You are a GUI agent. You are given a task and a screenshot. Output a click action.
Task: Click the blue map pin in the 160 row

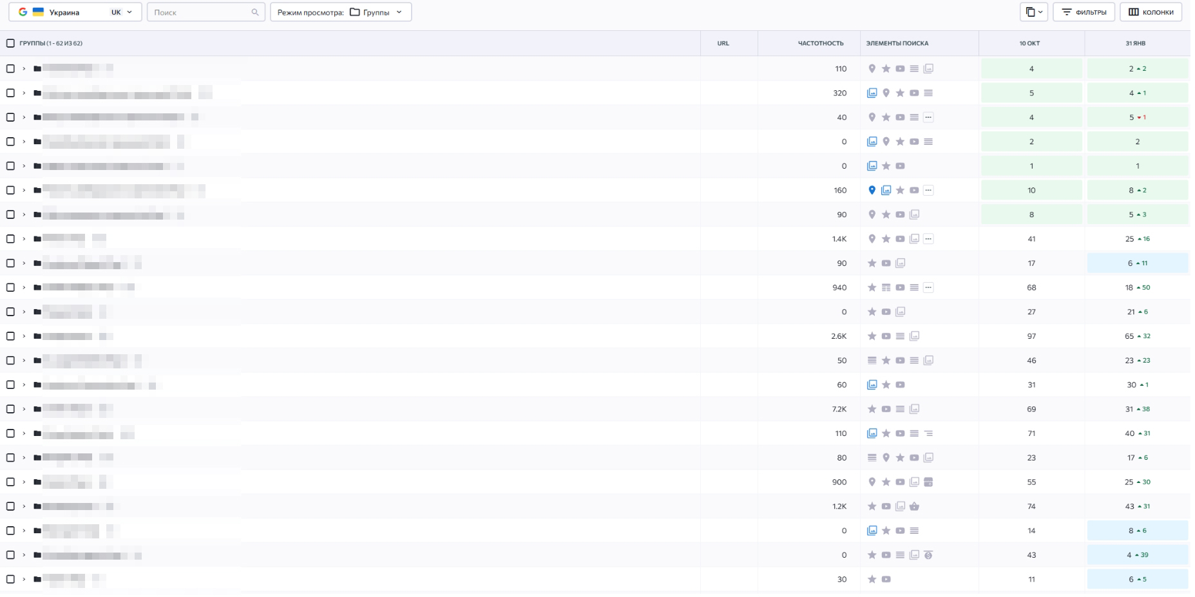coord(872,190)
